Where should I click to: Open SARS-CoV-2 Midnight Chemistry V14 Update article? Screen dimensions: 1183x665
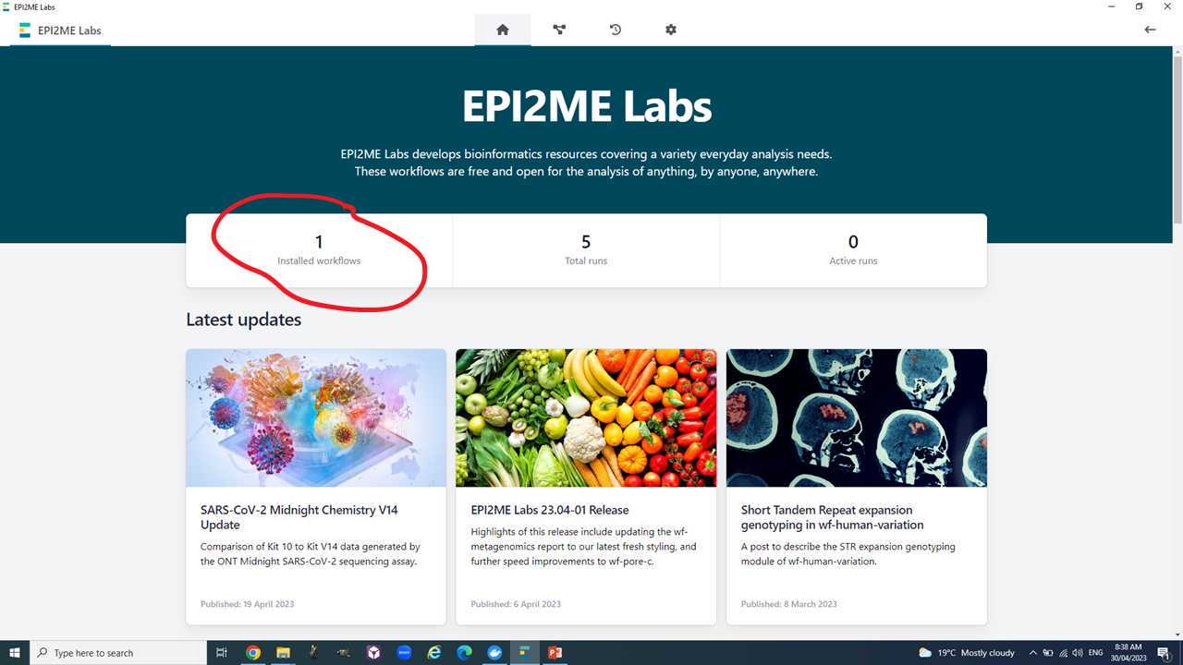pos(299,517)
